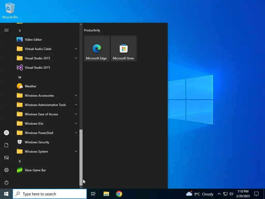Click the Windows Kits folder icon
265x199 pixels.
pos(20,123)
